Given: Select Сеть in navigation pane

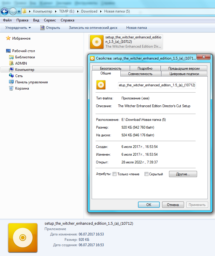Looking at the screenshot, I should point(19,76).
